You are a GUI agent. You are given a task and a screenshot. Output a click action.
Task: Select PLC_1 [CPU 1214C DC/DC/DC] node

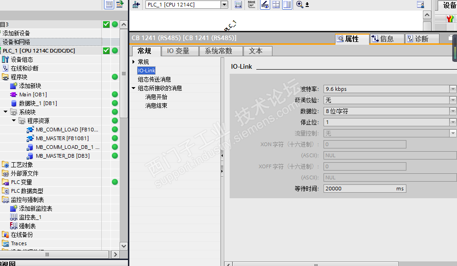[x=39, y=51]
